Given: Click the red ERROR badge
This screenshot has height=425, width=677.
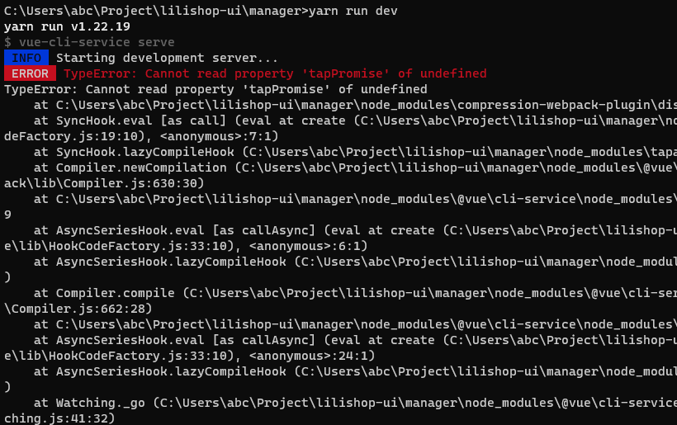Looking at the screenshot, I should pyautogui.click(x=31, y=73).
